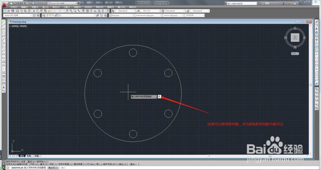Select the Ellipse draw tool
321x170 pixels.
(x=4, y=54)
